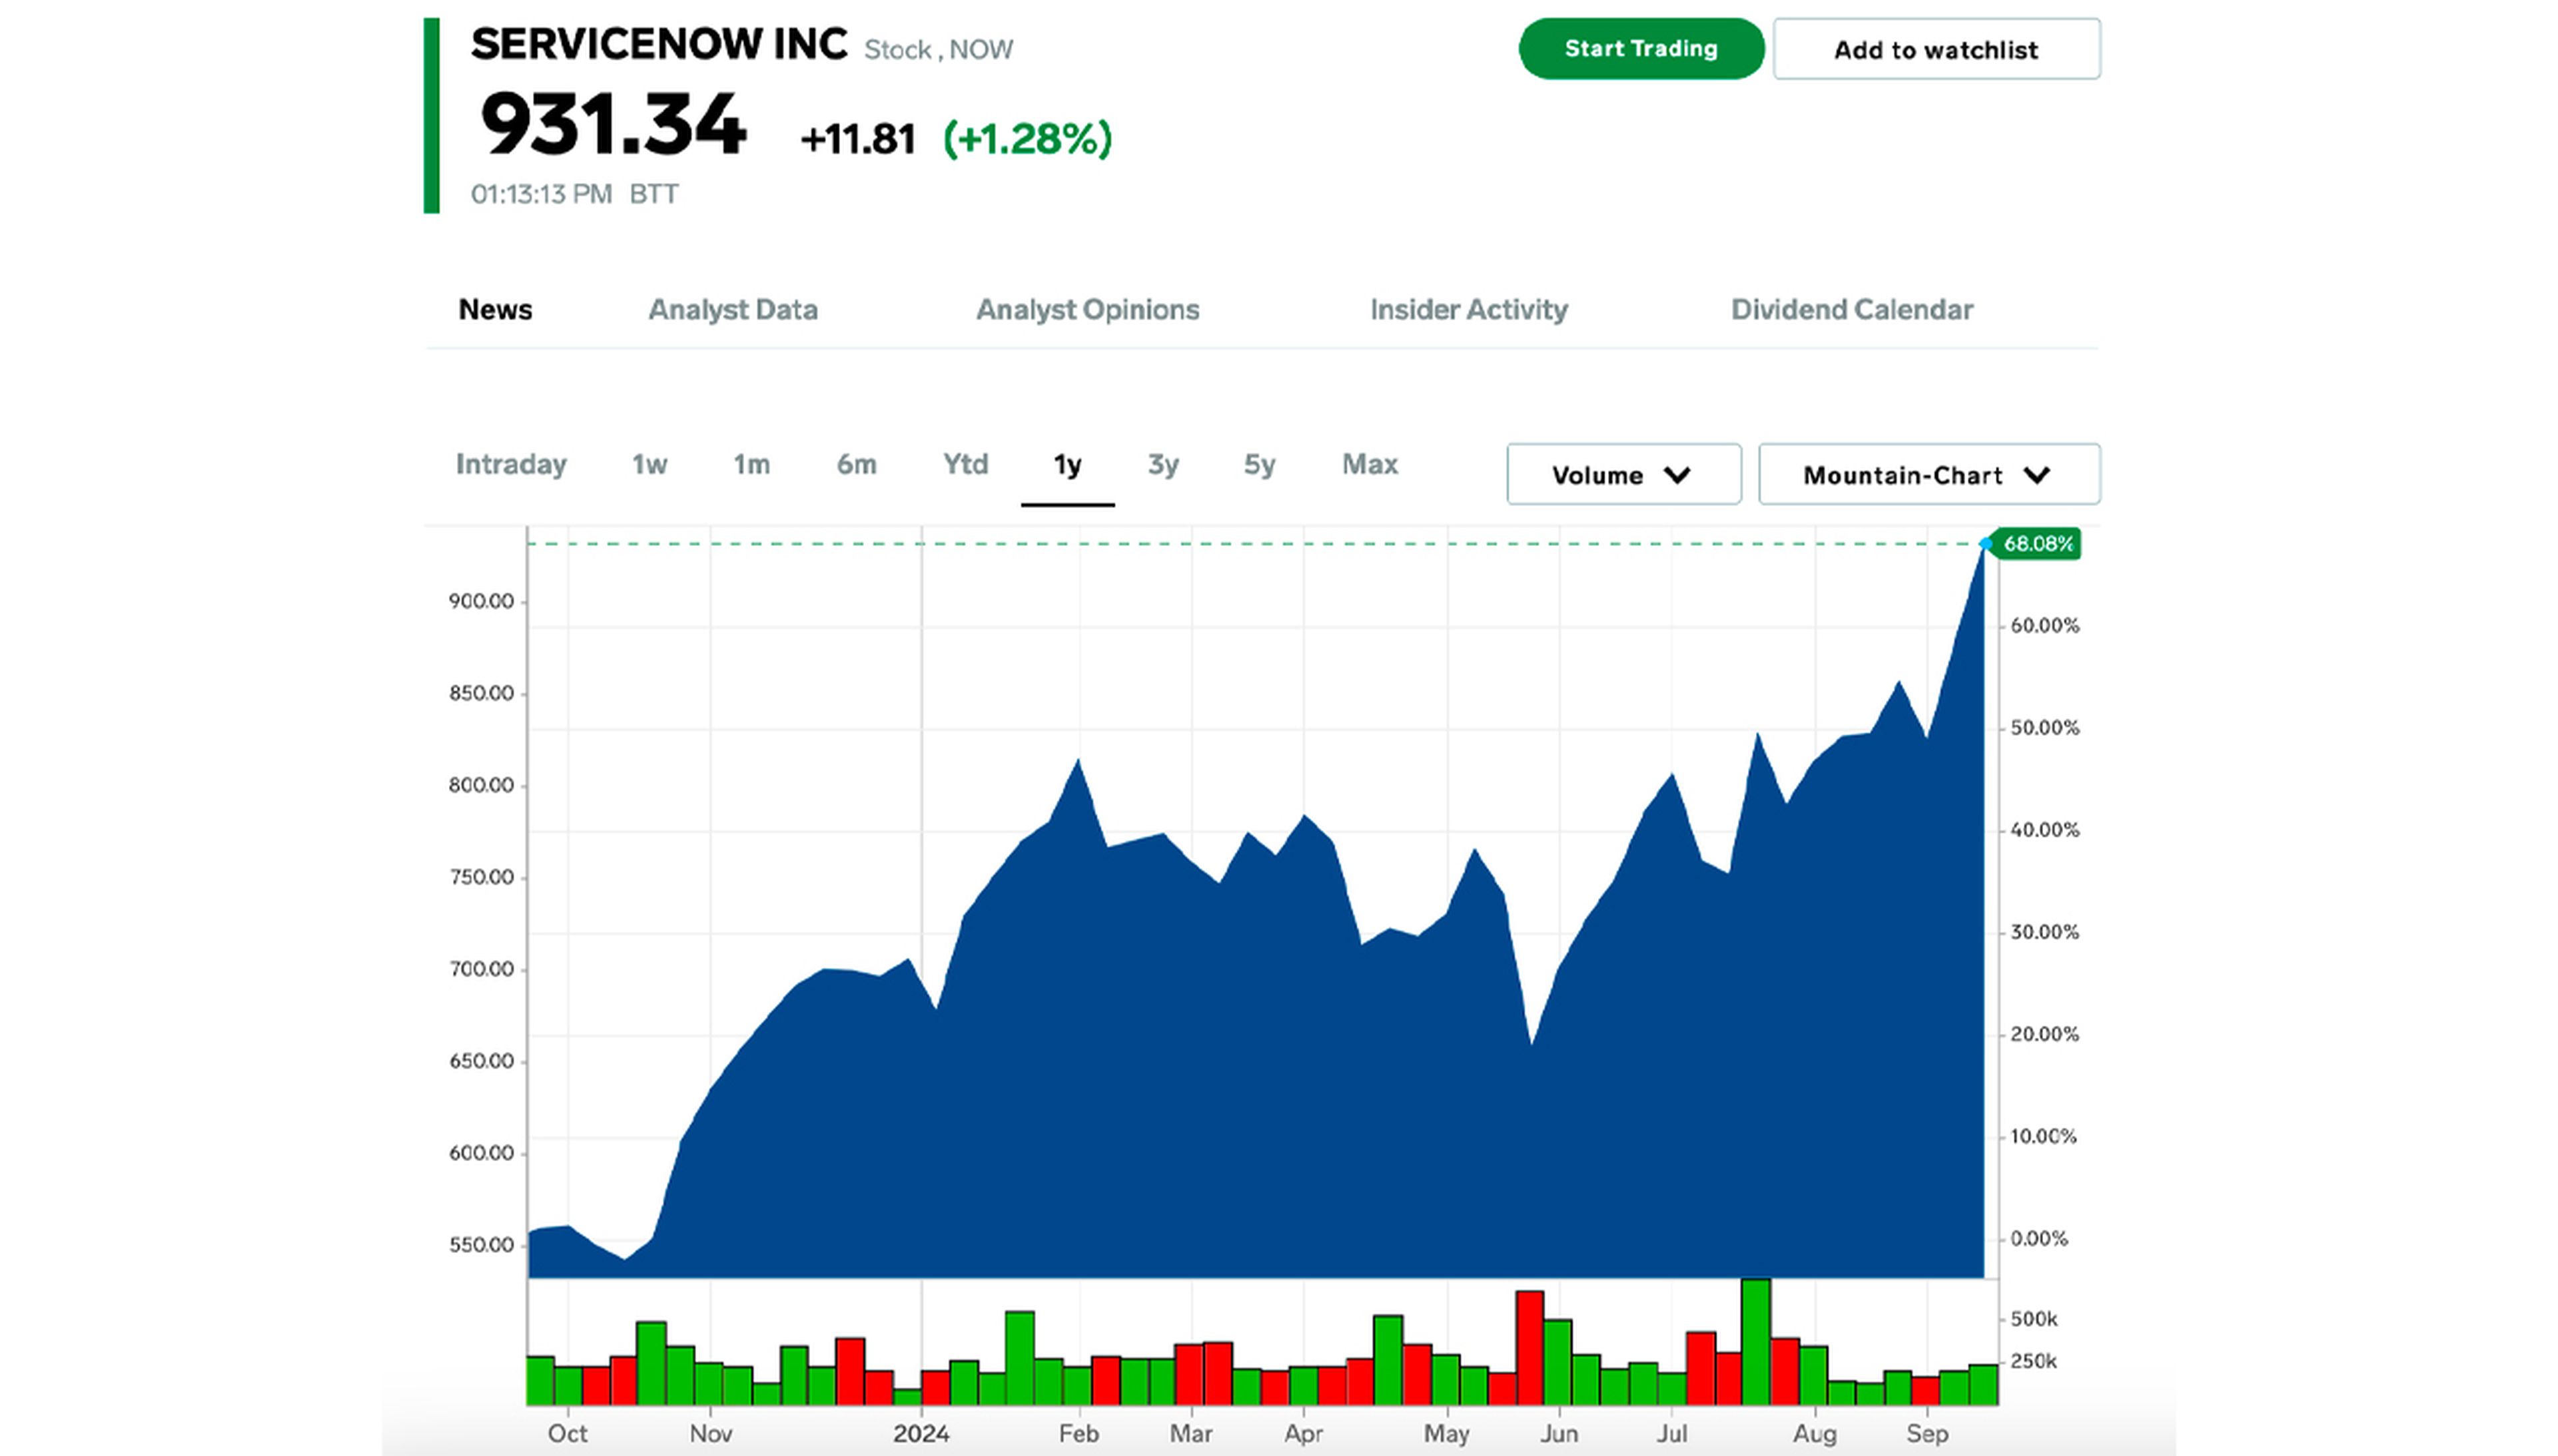The width and height of the screenshot is (2558, 1456).
Task: Click the Jul date axis label
Action: pos(1671,1434)
